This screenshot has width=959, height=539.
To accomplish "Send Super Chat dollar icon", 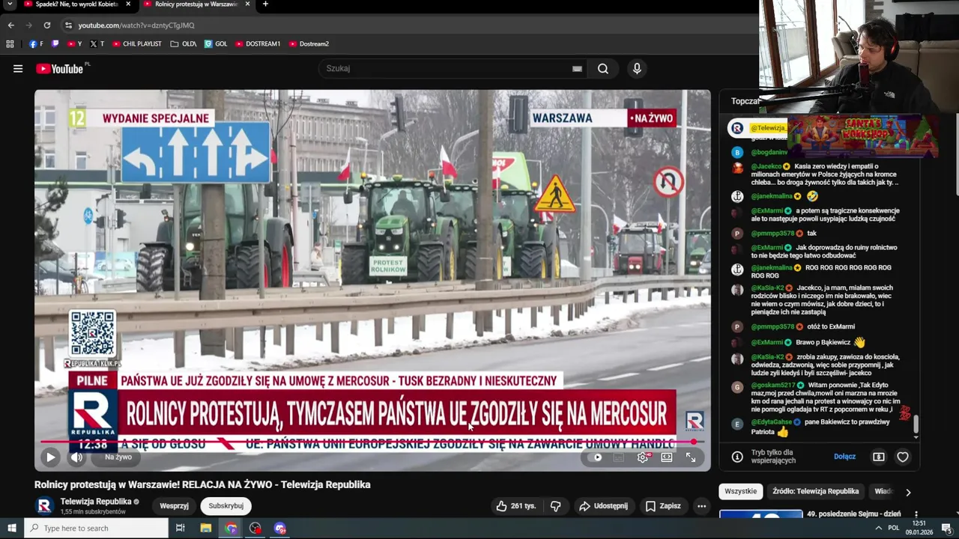I will (x=879, y=457).
